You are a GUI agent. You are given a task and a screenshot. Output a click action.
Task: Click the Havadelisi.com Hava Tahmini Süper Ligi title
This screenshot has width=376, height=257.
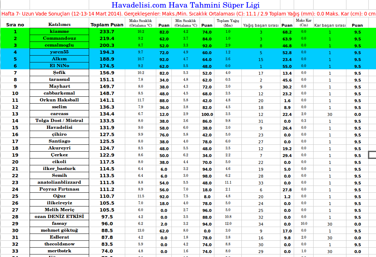tap(185, 5)
